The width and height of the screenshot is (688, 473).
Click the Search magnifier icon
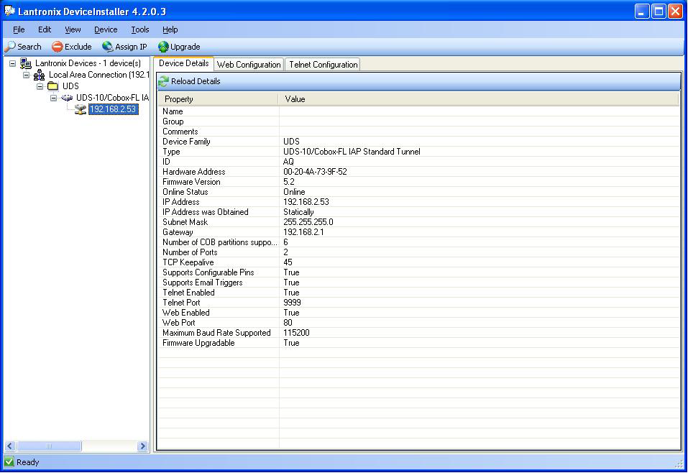[10, 47]
